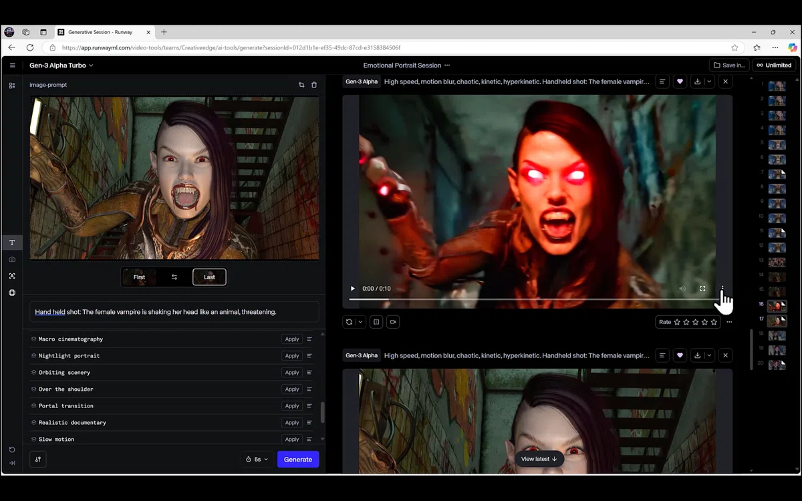
Task: Download the first video
Action: (x=698, y=81)
